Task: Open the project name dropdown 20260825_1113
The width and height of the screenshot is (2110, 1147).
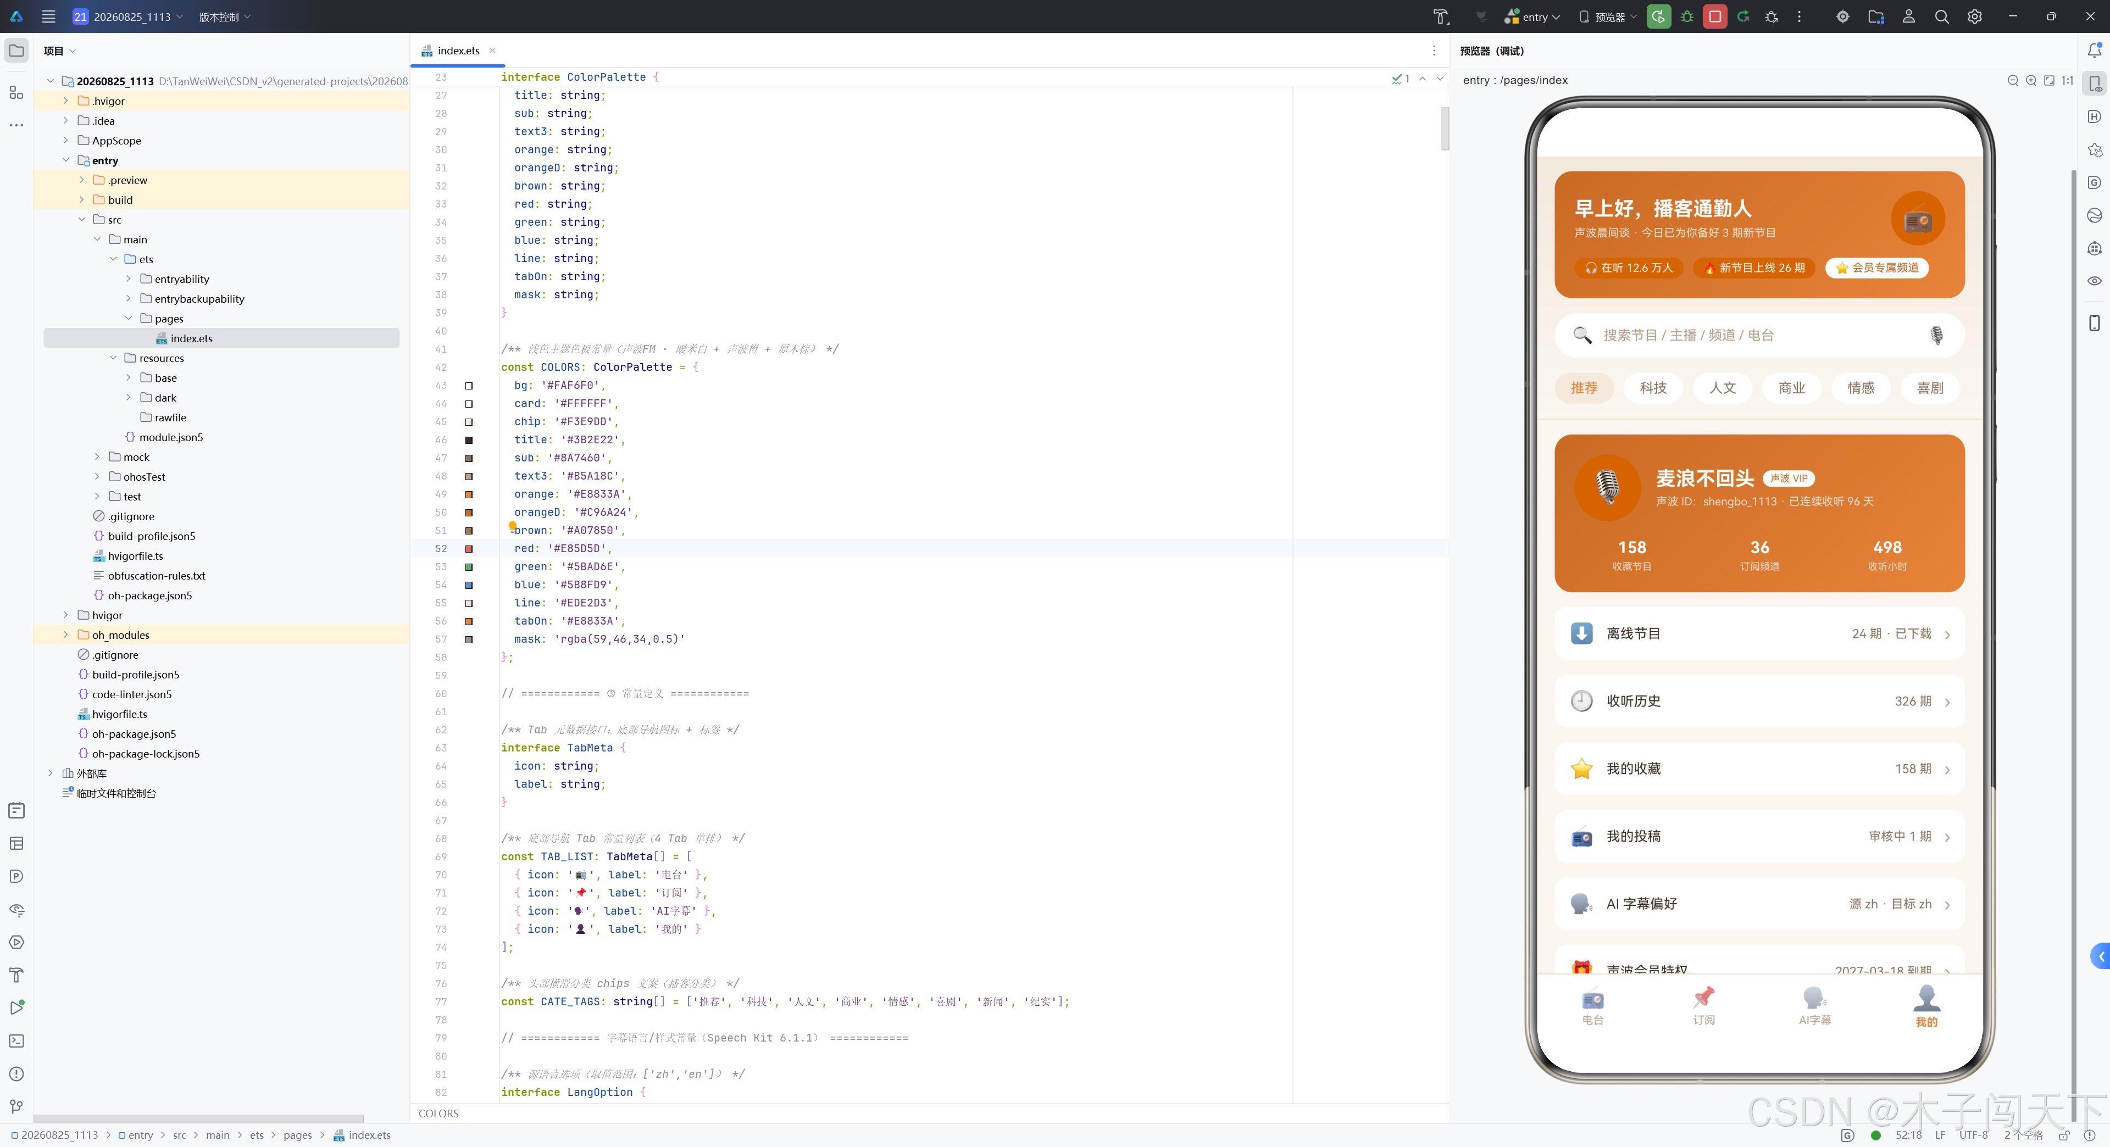Action: [x=128, y=16]
